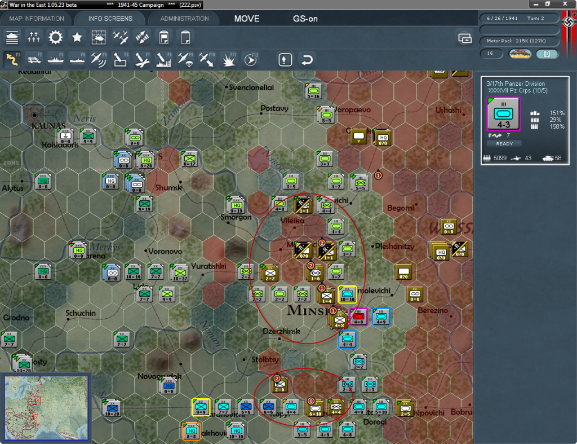This screenshot has width=577, height=444.
Task: Select the cyan 5=10 panzer unit
Action: pos(381,407)
